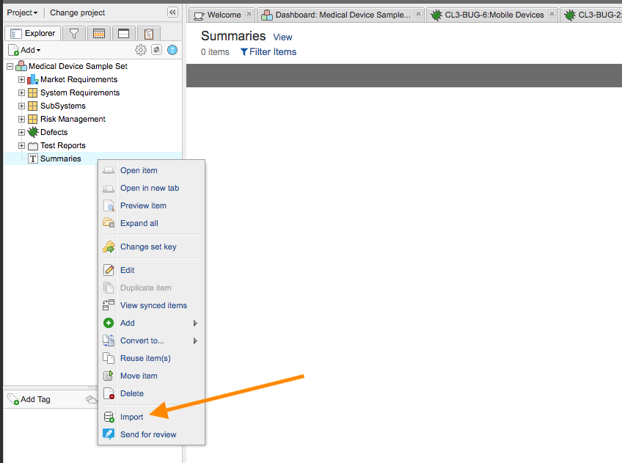Click the Send for review label

[x=148, y=434]
